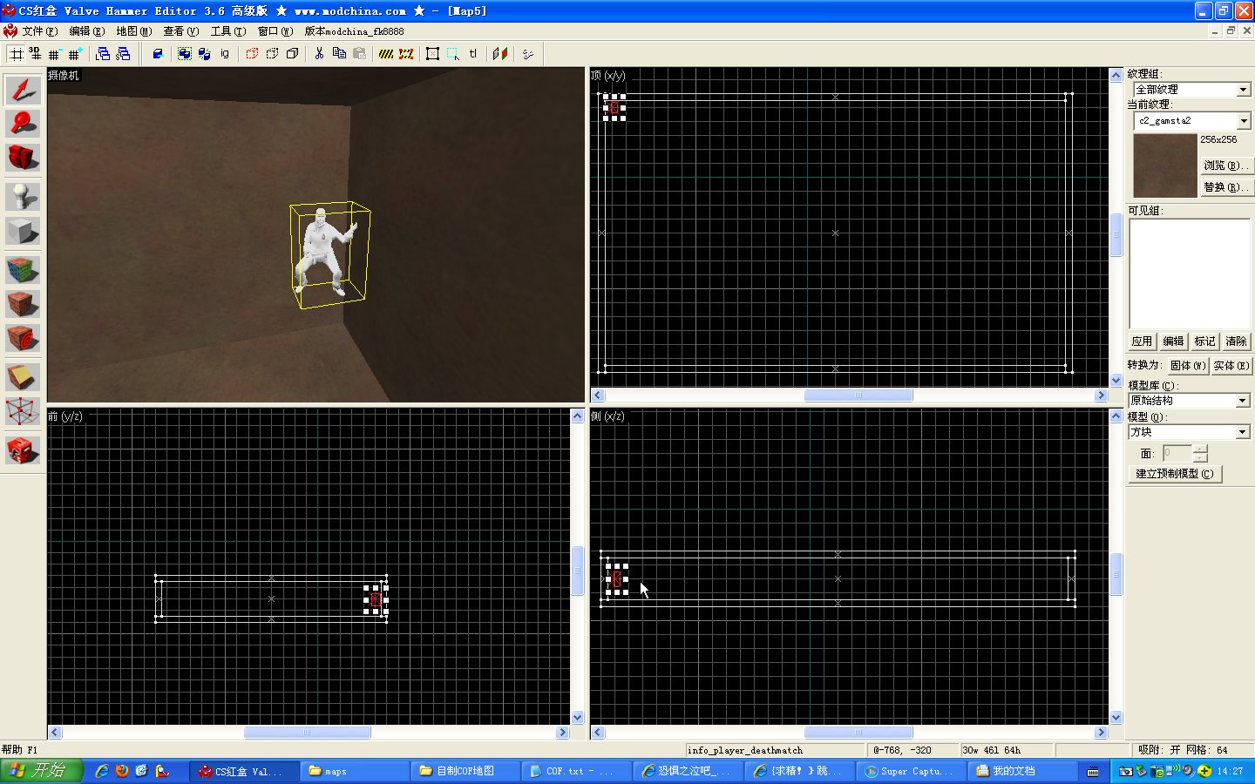Click the 面 faces number field

coord(1177,453)
